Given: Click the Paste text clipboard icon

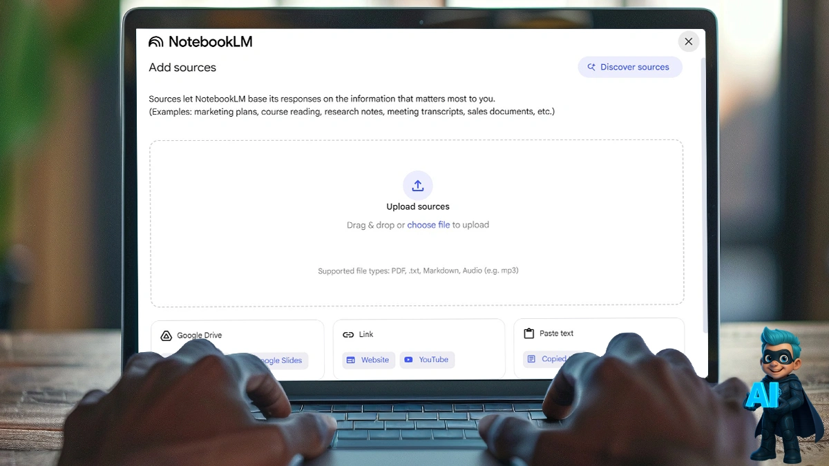Looking at the screenshot, I should 529,333.
